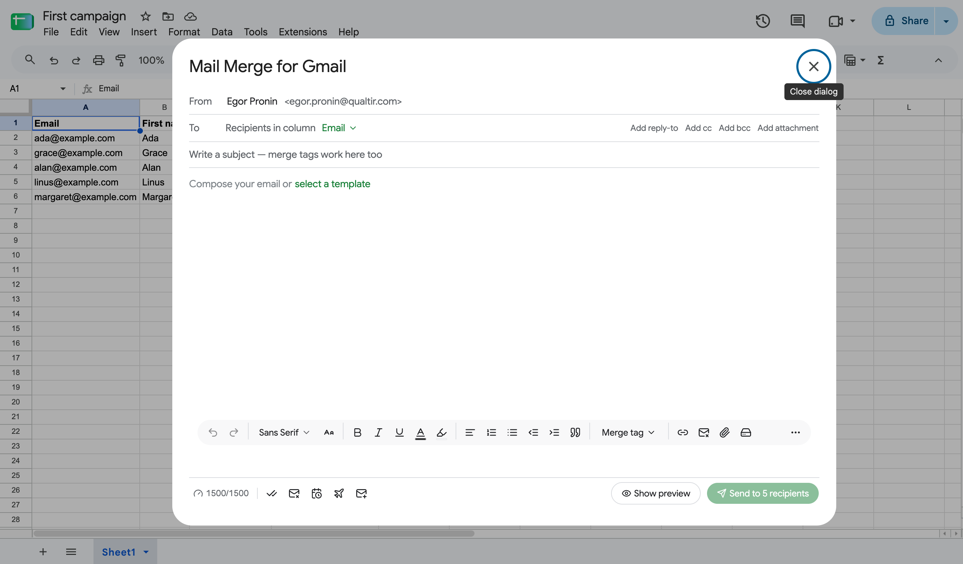Screen dimensions: 963x564
Task: Open the text color picker
Action: 420,433
